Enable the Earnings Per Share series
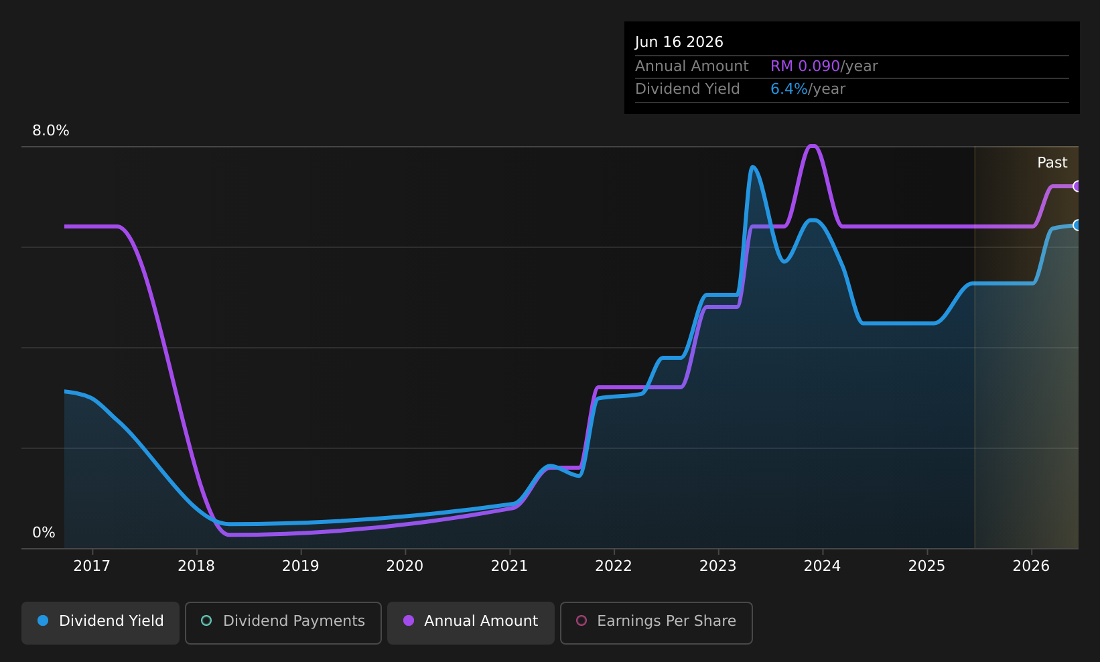Screen dimensions: 1100x662 click(x=657, y=622)
